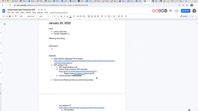Decrease the font size with minus
The image size is (198, 111).
pos(51,16)
